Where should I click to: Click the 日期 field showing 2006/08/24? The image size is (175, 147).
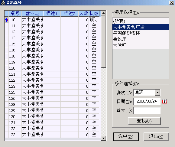click(147, 101)
